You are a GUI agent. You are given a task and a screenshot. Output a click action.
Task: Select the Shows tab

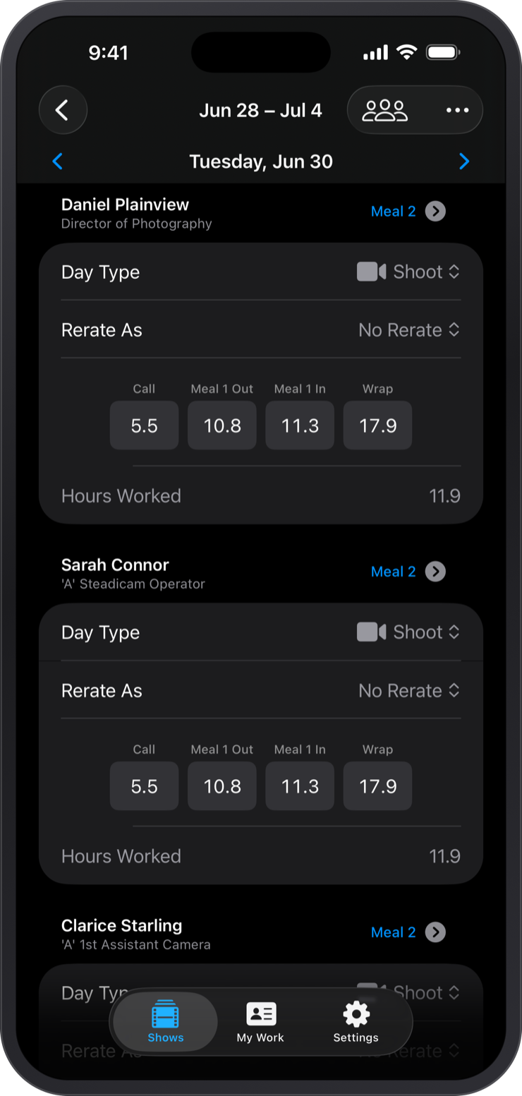pos(166,1022)
